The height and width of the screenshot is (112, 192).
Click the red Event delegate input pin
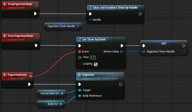point(80,52)
